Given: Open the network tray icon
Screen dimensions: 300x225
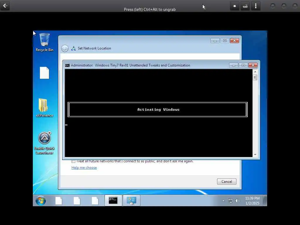Looking at the screenshot, I should pos(230,201).
